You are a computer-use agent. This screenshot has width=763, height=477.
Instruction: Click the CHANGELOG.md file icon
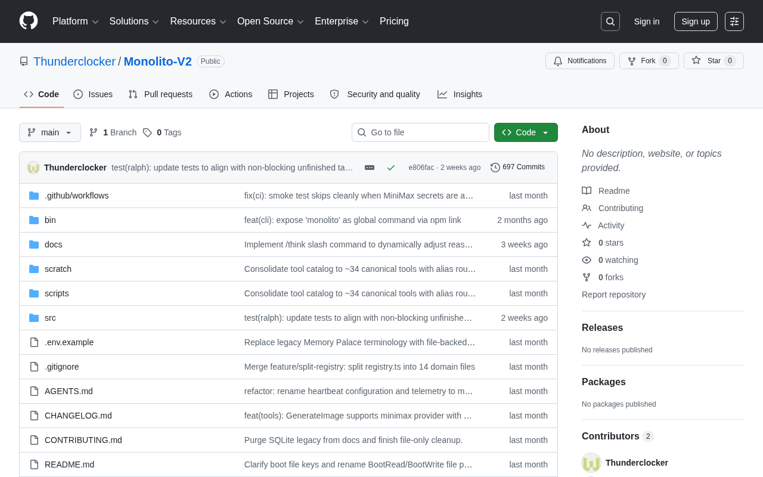click(x=34, y=416)
